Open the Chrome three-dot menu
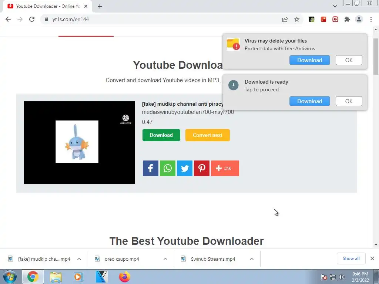 pyautogui.click(x=371, y=19)
